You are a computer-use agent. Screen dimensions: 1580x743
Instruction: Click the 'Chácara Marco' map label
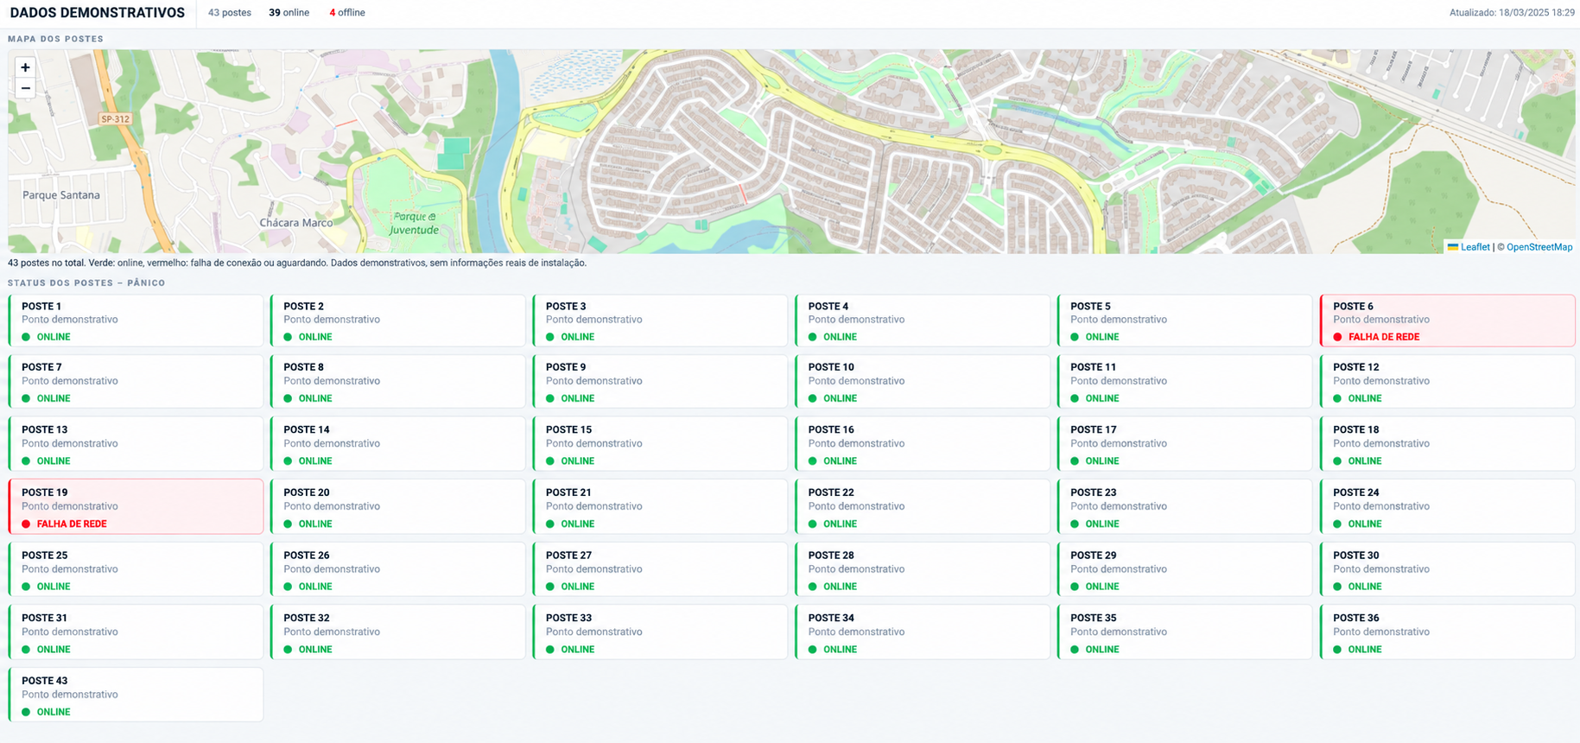[x=296, y=223]
